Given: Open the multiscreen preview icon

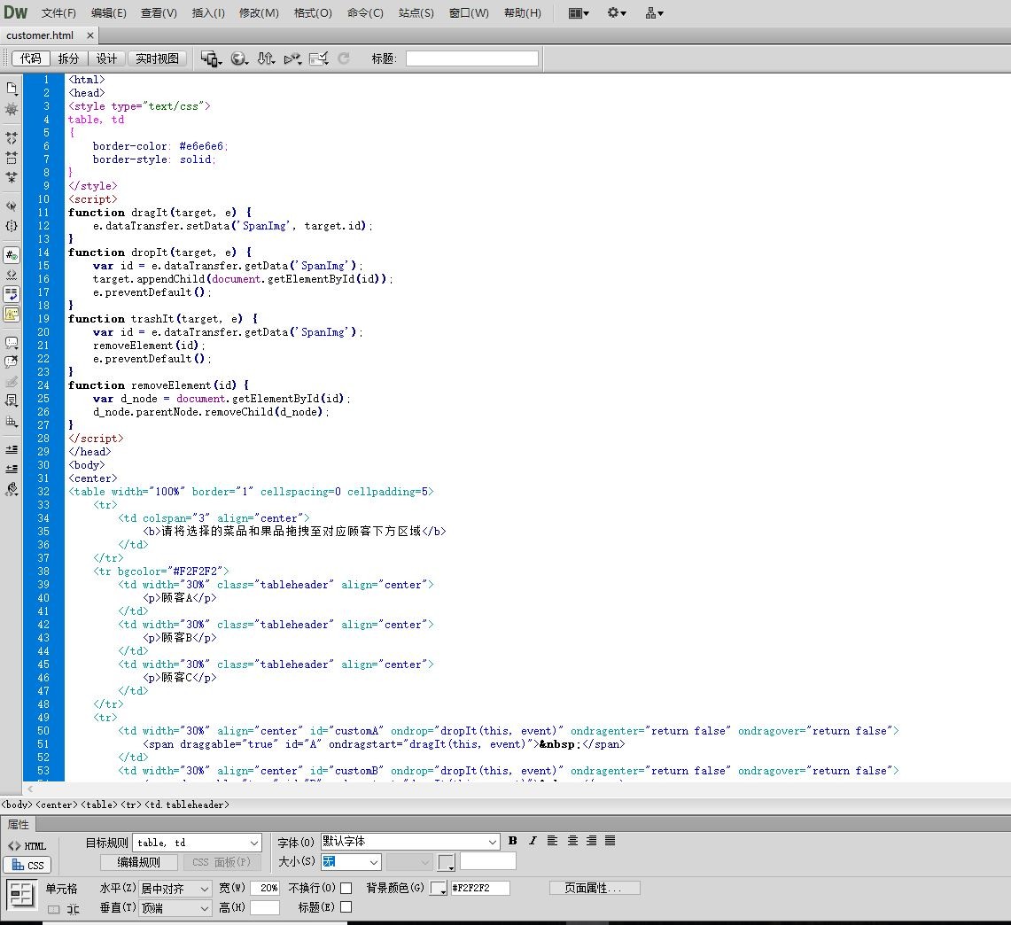Looking at the screenshot, I should click(211, 58).
